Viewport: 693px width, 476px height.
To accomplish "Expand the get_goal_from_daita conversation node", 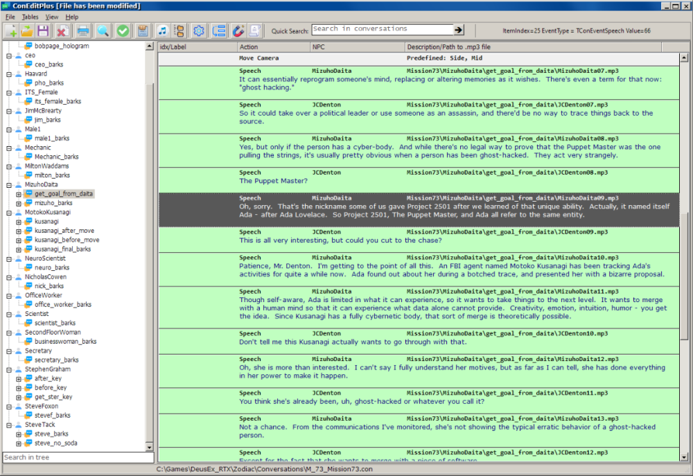I will click(19, 194).
